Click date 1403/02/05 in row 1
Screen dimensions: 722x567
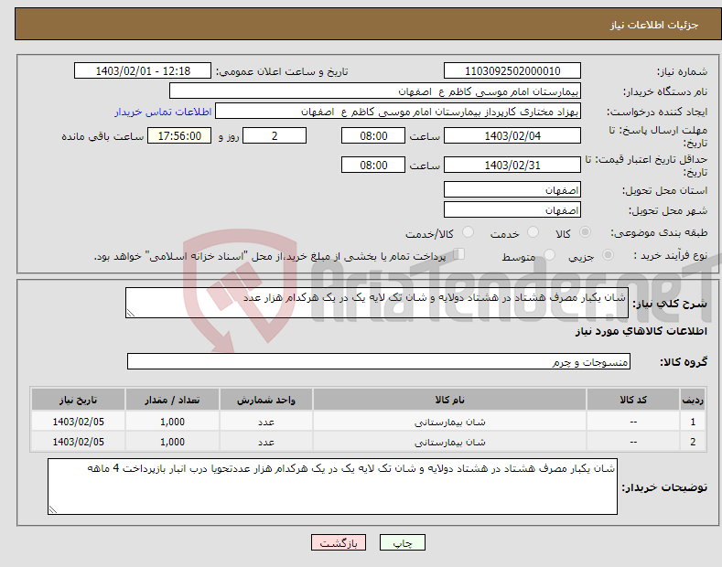click(79, 422)
